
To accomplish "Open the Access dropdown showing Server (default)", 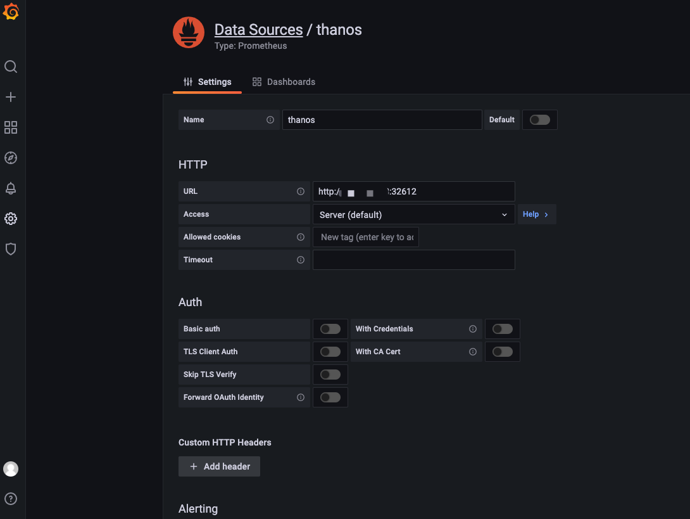I will [x=413, y=215].
